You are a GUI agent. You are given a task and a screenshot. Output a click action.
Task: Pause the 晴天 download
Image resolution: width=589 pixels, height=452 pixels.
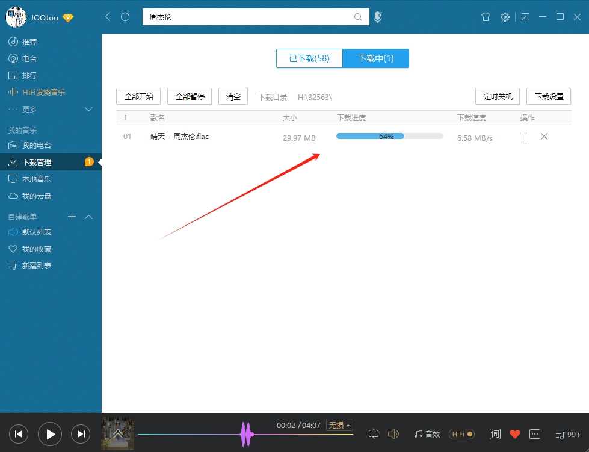pos(523,137)
